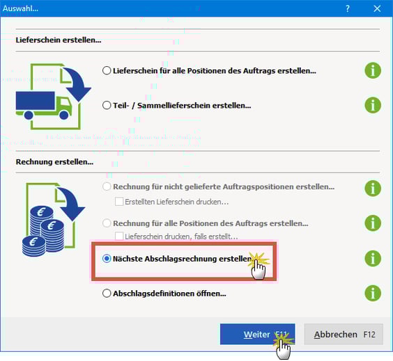
Task: Open info icon next to Teil- / Sammellieferschein
Action: coord(373,105)
